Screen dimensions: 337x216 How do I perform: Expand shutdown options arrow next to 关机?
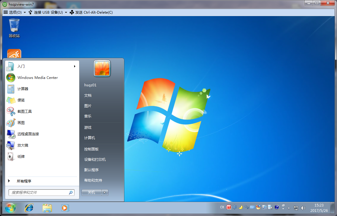click(105, 193)
